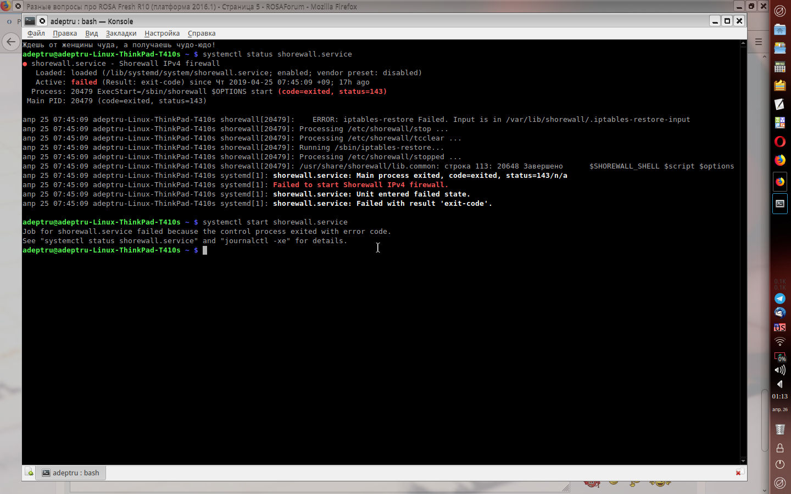Open the Правка menu in Konsole
The width and height of the screenshot is (791, 494).
65,33
